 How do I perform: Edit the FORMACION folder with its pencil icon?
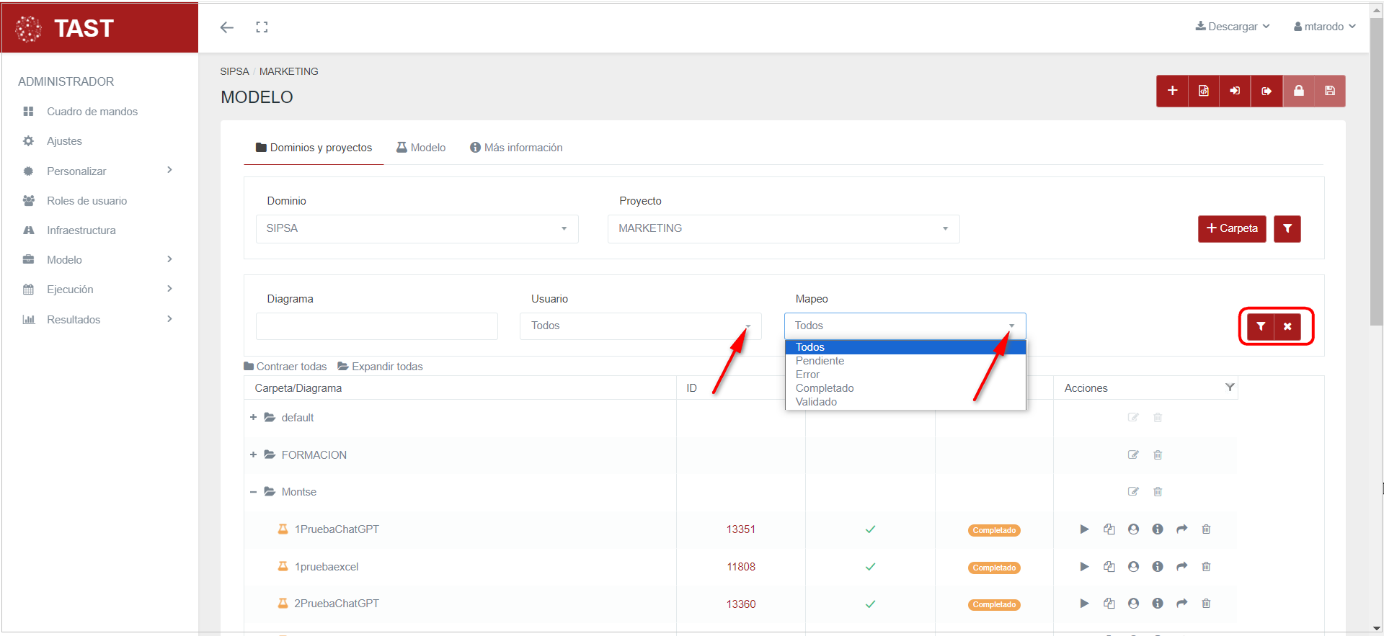(x=1133, y=455)
